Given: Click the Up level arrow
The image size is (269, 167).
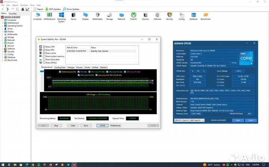Looking at the screenshot, I should (x=13, y=9).
